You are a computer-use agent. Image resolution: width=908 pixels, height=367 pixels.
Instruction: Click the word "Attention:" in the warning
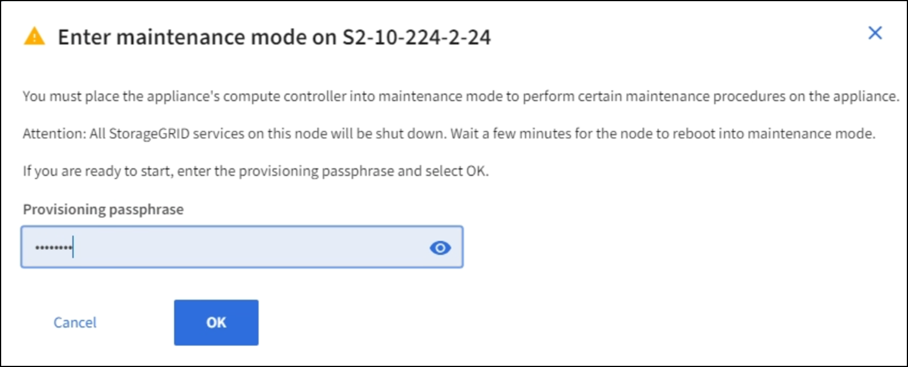(48, 135)
